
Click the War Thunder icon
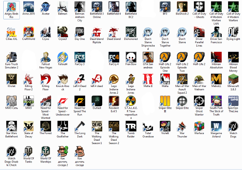point(182,126)
